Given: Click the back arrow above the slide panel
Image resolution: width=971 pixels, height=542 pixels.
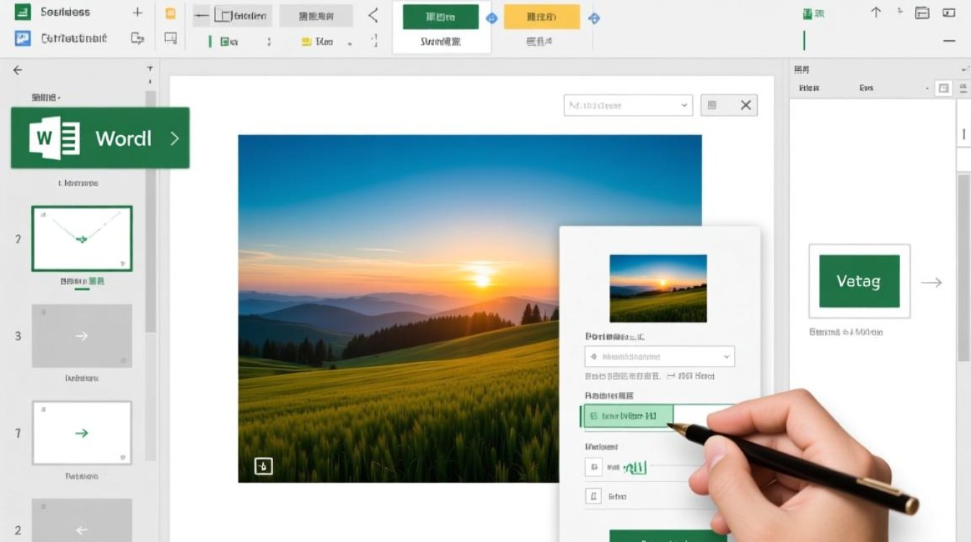Looking at the screenshot, I should coord(18,70).
